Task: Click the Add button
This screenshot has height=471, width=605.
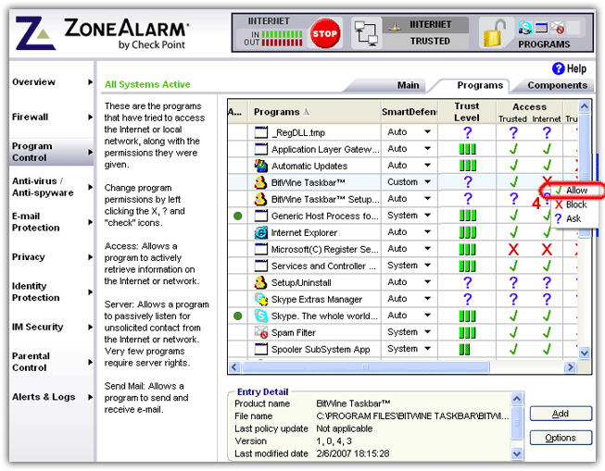Action: [x=561, y=415]
